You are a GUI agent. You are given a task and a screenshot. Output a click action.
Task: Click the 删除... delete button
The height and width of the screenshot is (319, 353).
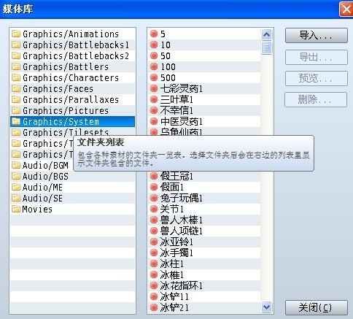coord(316,99)
